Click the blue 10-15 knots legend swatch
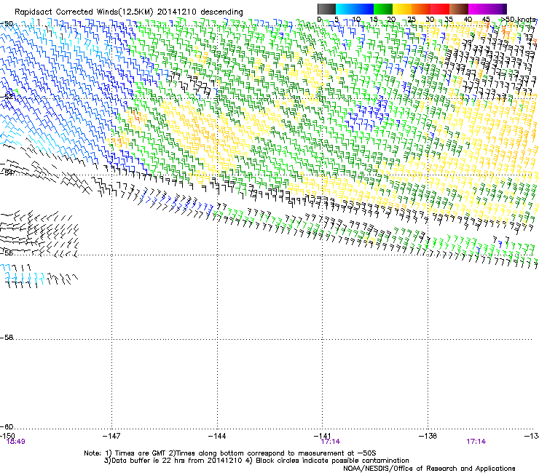The width and height of the screenshot is (539, 473). click(x=364, y=9)
